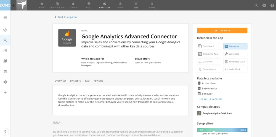This screenshot has height=137, width=276.
Task: Click the settings gear in left sidebar
Action: point(5,82)
